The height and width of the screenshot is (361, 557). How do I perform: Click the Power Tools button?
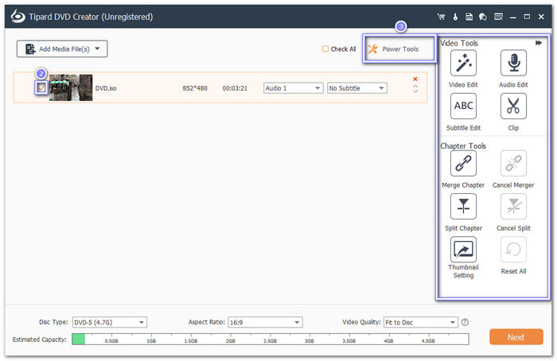[399, 49]
